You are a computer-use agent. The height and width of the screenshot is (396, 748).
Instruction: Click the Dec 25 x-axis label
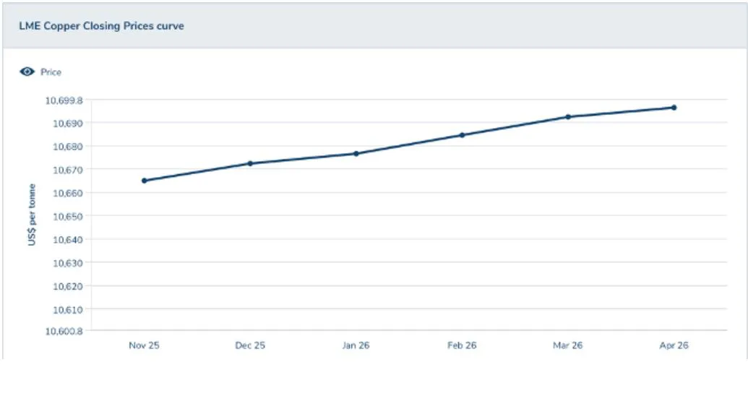[250, 345]
